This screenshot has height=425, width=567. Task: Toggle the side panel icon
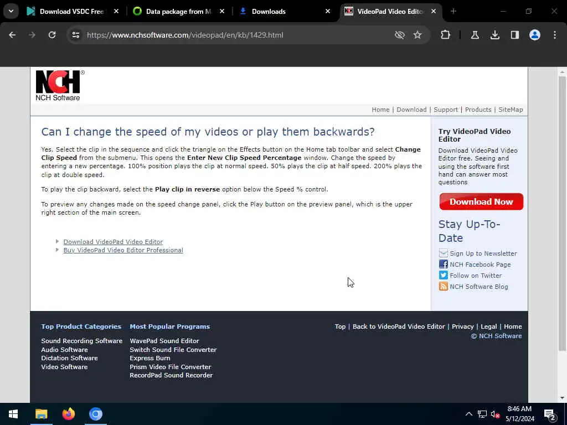pos(514,35)
